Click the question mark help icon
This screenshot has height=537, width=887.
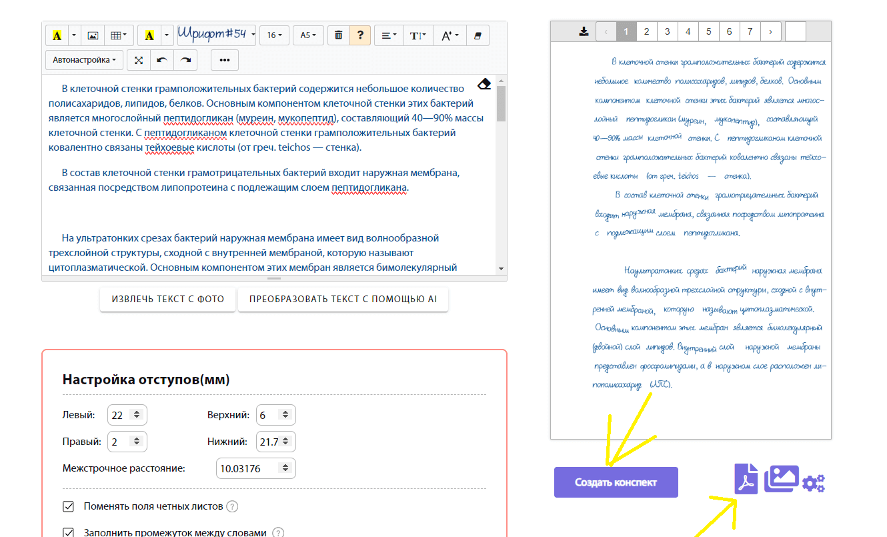[x=360, y=35]
